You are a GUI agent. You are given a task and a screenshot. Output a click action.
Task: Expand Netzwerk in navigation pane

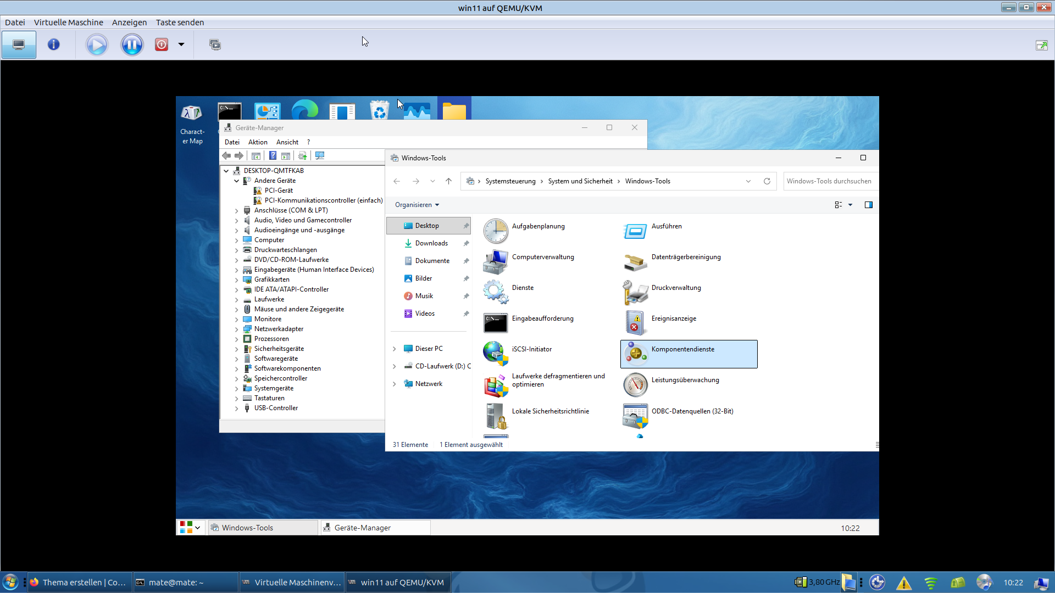[x=394, y=384]
